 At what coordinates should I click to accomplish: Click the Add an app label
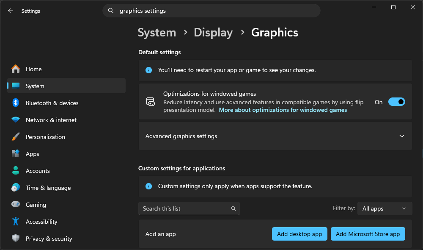[160, 234]
